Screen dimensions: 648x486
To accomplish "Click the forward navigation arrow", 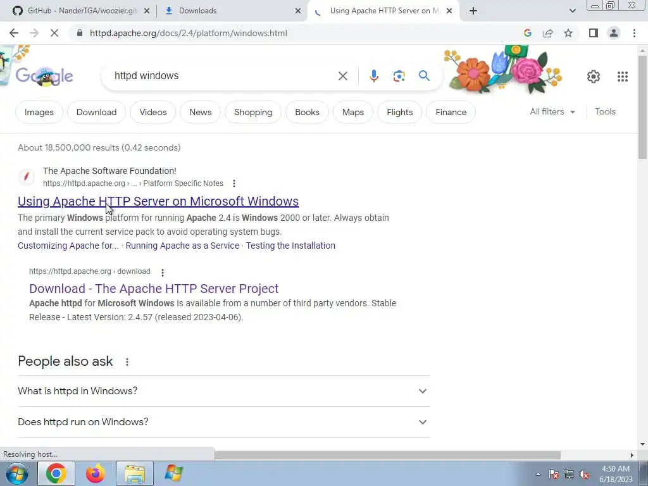I will tap(34, 33).
